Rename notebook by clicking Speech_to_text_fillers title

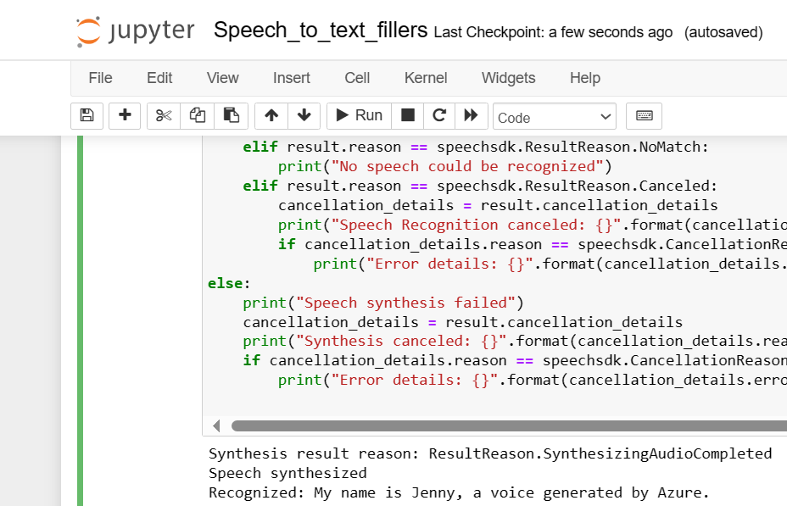(x=318, y=30)
